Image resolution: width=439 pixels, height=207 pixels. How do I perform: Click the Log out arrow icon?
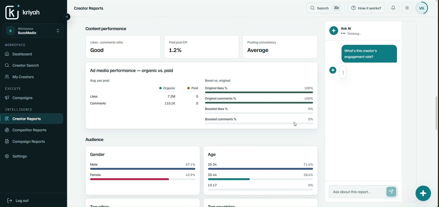pos(10,200)
